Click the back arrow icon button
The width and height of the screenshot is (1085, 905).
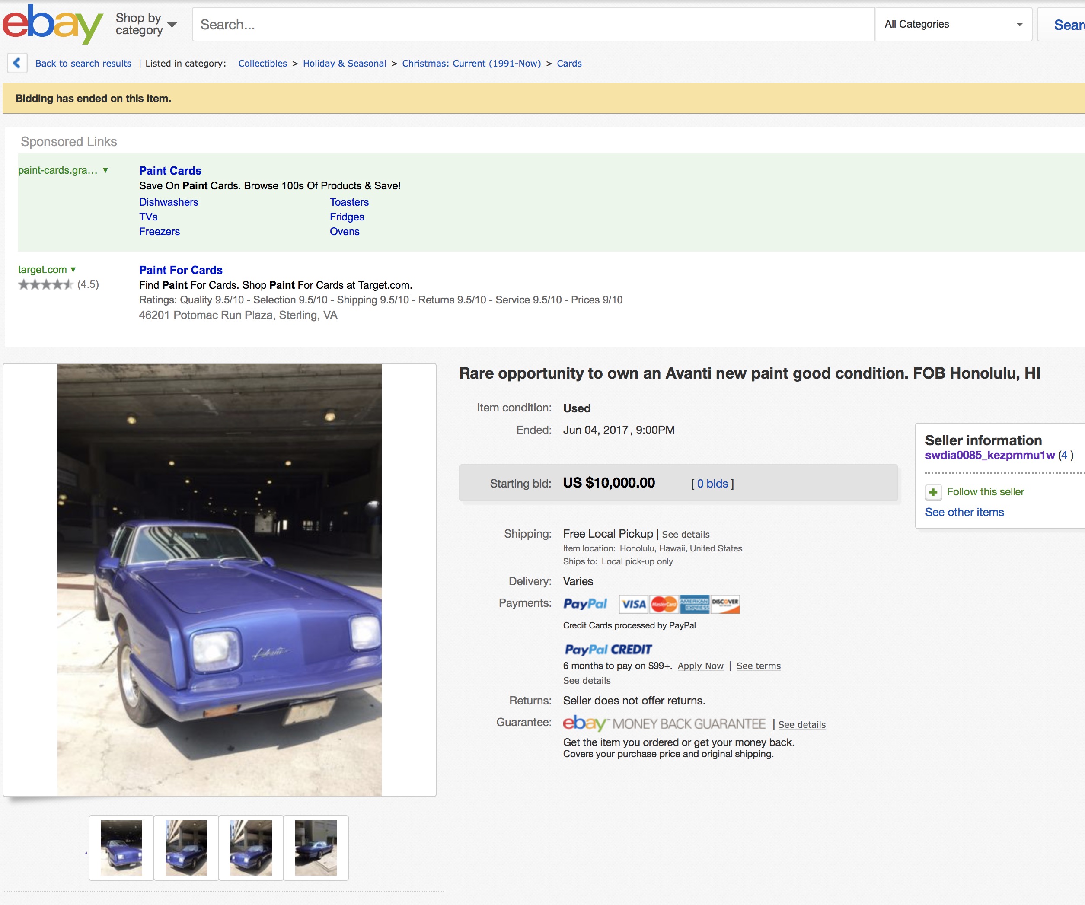[17, 63]
